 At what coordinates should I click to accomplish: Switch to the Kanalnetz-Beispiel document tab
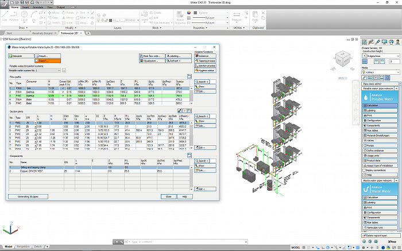coord(42,33)
